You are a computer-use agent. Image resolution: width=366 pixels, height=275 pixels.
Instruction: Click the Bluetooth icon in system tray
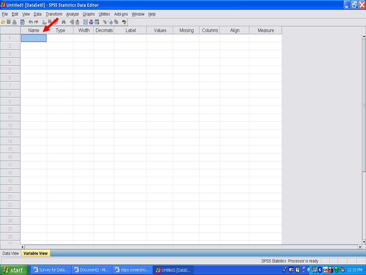pyautogui.click(x=319, y=270)
